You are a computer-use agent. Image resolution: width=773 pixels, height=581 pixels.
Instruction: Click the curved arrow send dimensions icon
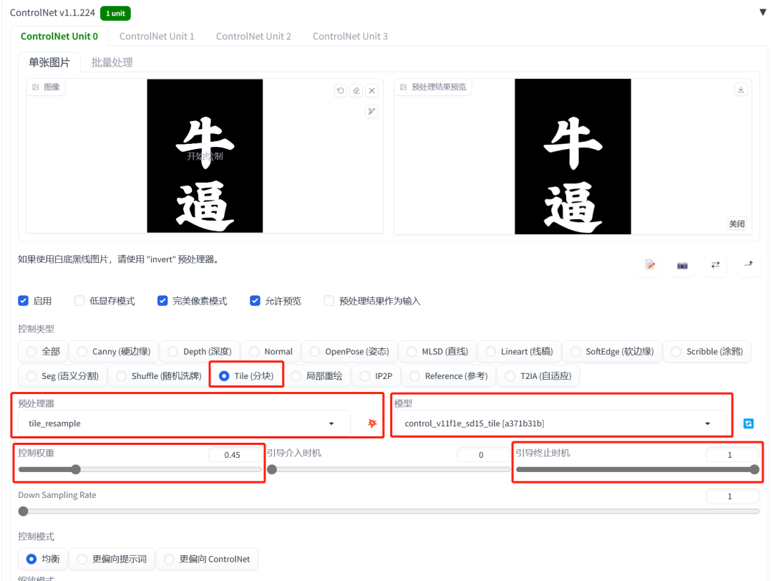(x=749, y=265)
